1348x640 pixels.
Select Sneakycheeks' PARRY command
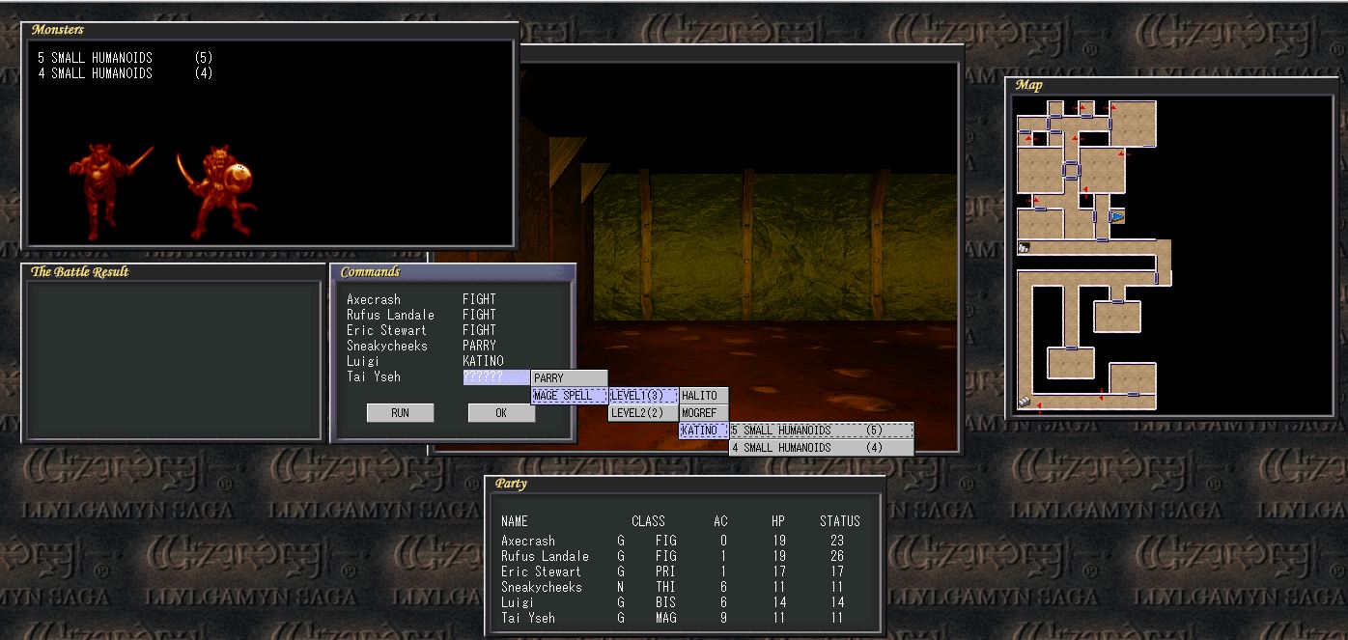pyautogui.click(x=479, y=346)
